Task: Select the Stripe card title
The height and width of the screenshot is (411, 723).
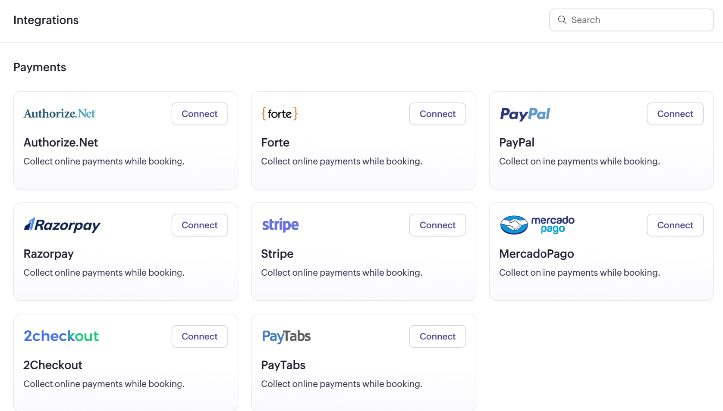Action: [x=277, y=254]
